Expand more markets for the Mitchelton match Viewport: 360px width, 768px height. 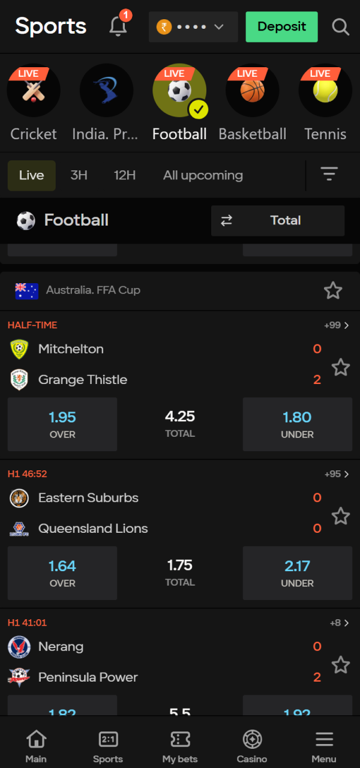coord(339,325)
